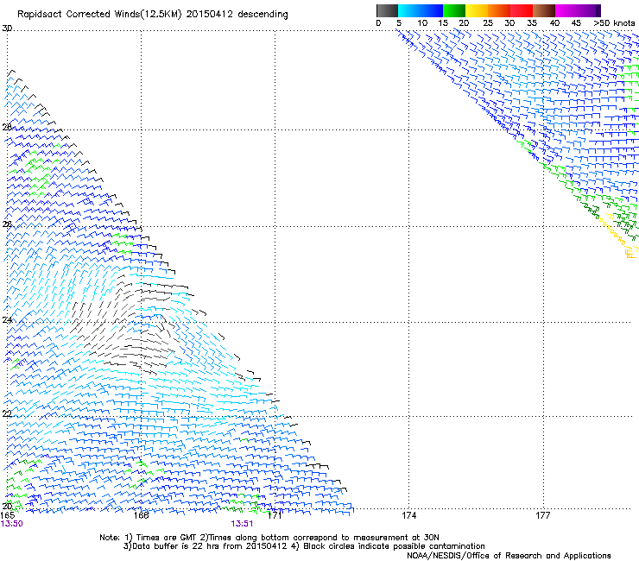The image size is (639, 561).
Task: Click the purple time stamp 13:50
Action: (12, 524)
